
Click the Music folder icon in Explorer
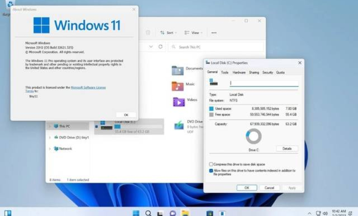(178, 86)
